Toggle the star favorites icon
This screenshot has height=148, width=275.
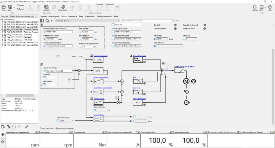pyautogui.click(x=3, y=142)
